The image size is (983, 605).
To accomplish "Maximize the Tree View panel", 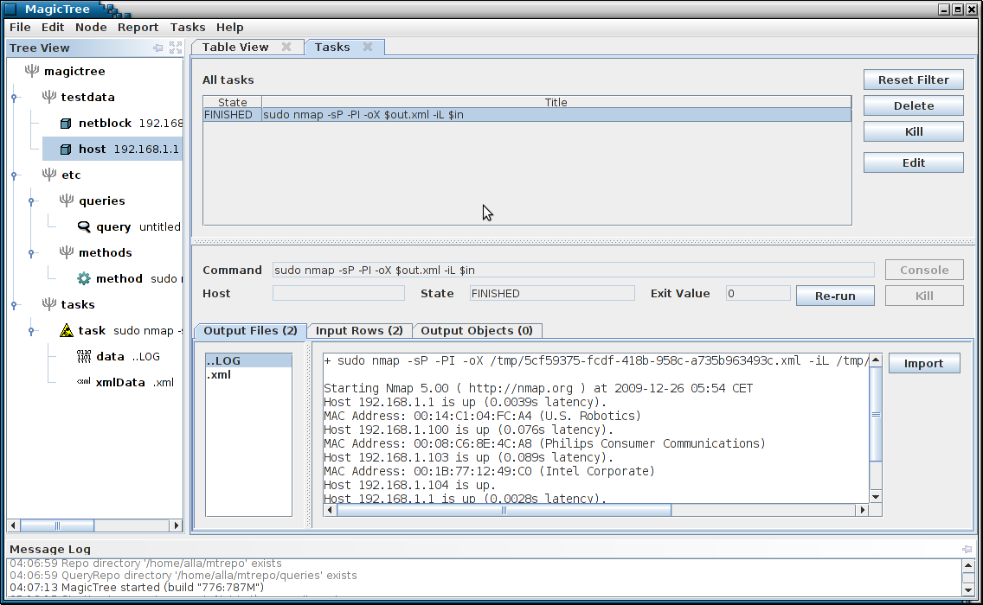I will (176, 48).
